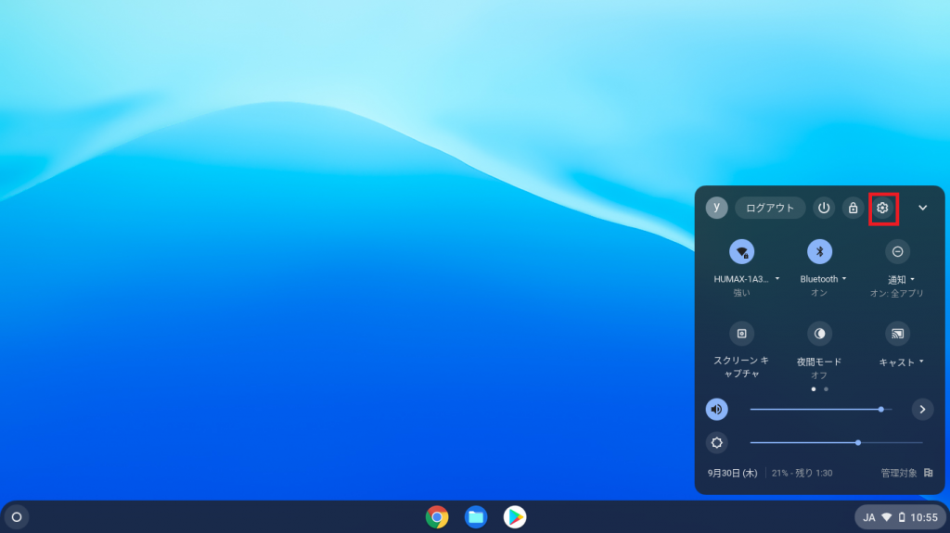This screenshot has width=950, height=533.
Task: Toggle Night Mode (夜間モード)
Action: 819,334
